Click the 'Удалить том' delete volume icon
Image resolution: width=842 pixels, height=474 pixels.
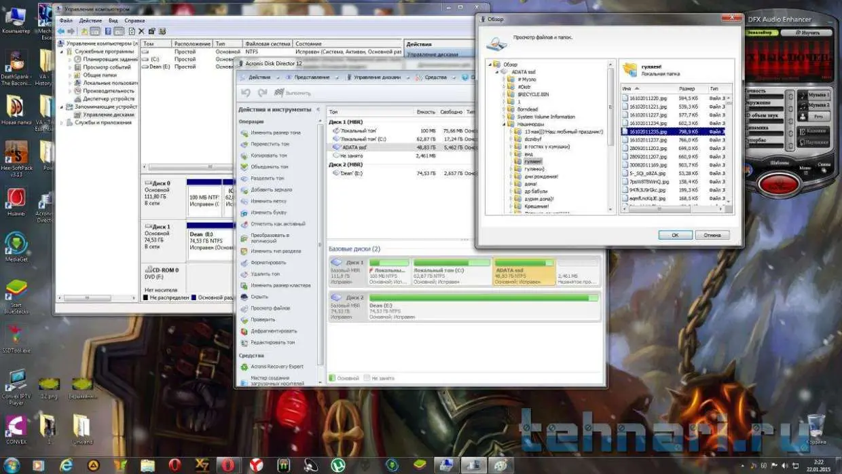tap(244, 274)
